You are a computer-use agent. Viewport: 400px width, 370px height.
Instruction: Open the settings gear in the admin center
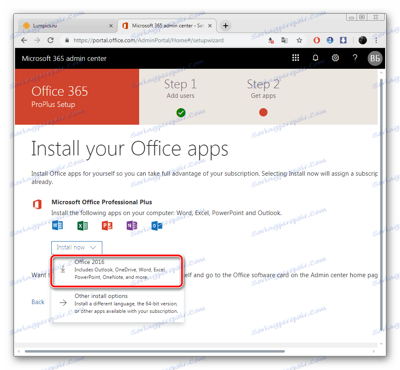click(x=335, y=58)
